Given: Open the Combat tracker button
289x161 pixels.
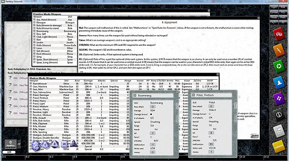Looking at the screenshot, I should tap(274, 12).
